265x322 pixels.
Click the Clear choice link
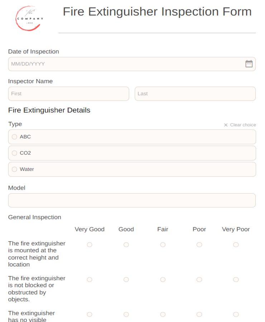click(x=243, y=125)
